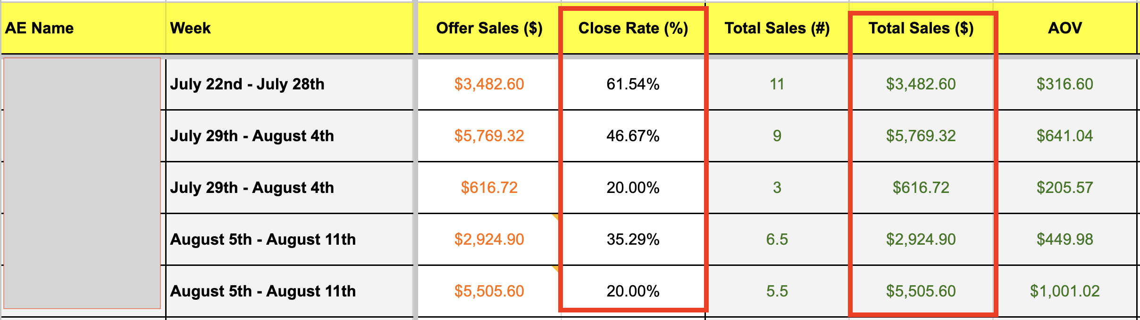Click the $316.60 AOV cell
Screen dimensions: 1140x320
(1065, 84)
